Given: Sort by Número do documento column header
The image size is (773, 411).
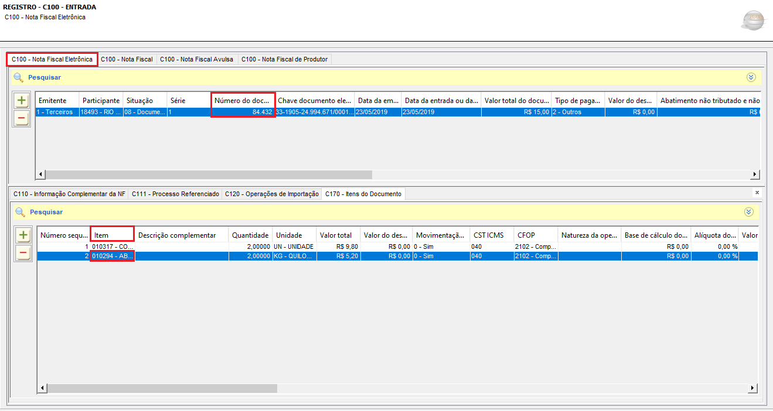Looking at the screenshot, I should click(x=243, y=101).
